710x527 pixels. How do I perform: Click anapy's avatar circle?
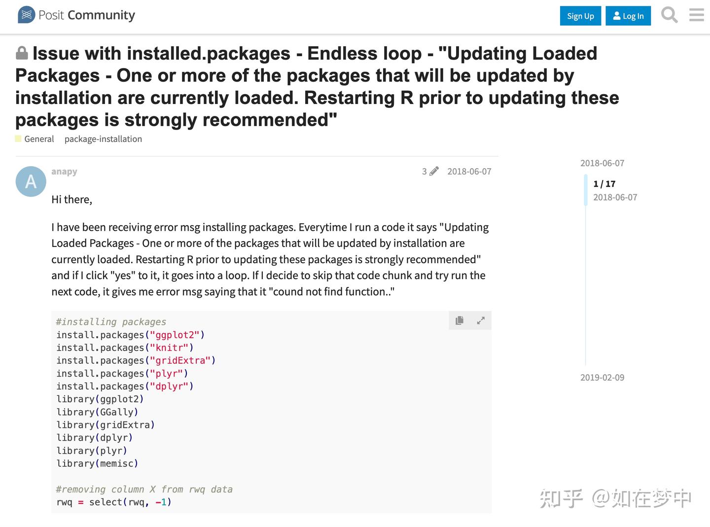click(x=31, y=181)
